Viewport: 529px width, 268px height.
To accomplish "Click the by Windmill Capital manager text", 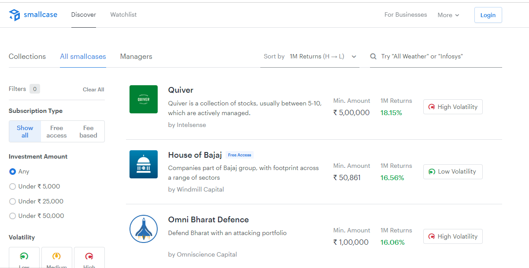I will 196,189.
